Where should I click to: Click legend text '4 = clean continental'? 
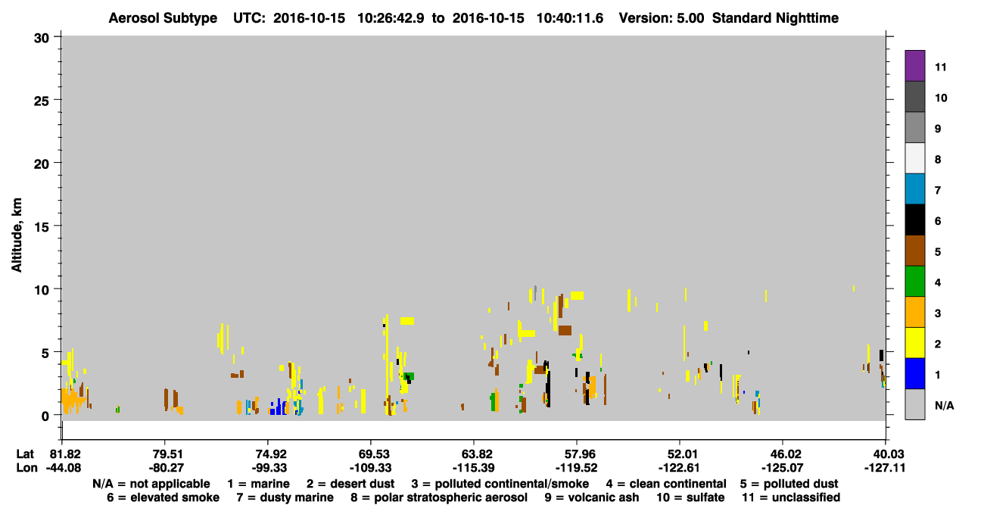pos(666,484)
